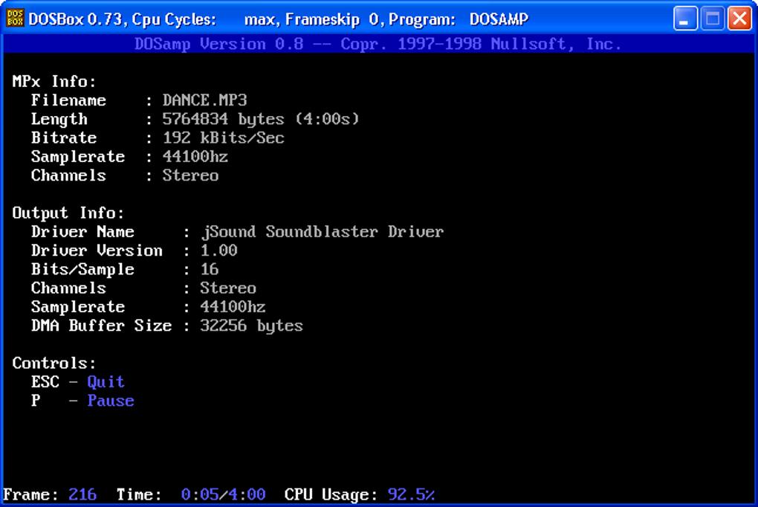Click the MPx Channels value Stereo

(x=190, y=175)
